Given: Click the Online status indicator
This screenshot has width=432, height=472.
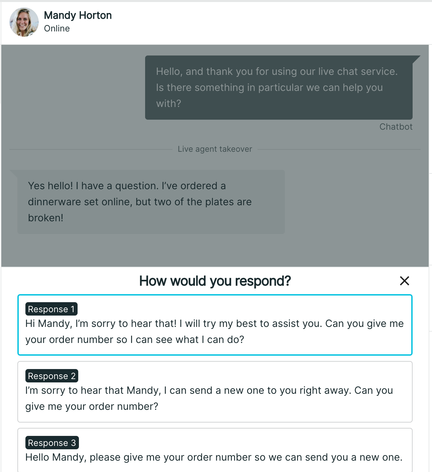Looking at the screenshot, I should pyautogui.click(x=57, y=28).
